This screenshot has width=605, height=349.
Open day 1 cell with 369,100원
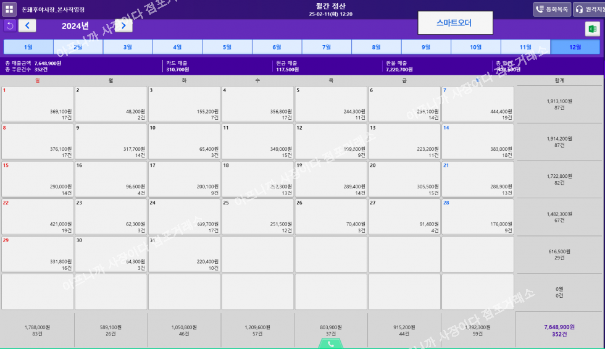click(x=38, y=104)
